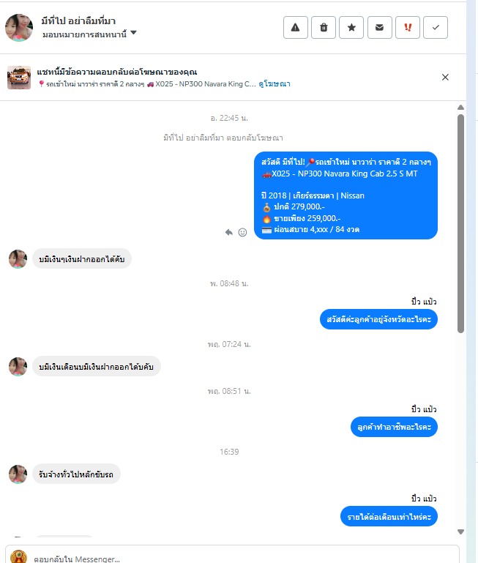Dismiss the ad reply banner
The height and width of the screenshot is (563, 478).
pyautogui.click(x=445, y=77)
